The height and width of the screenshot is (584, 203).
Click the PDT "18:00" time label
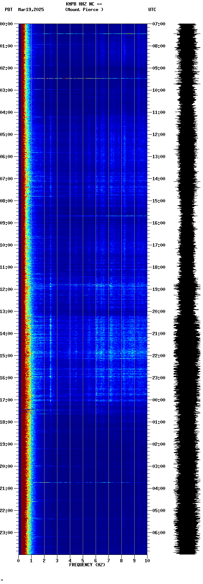click(6, 422)
